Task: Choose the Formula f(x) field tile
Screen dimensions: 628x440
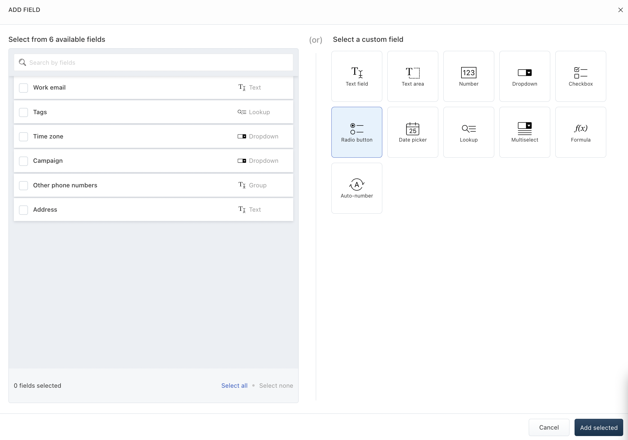Action: coord(580,132)
